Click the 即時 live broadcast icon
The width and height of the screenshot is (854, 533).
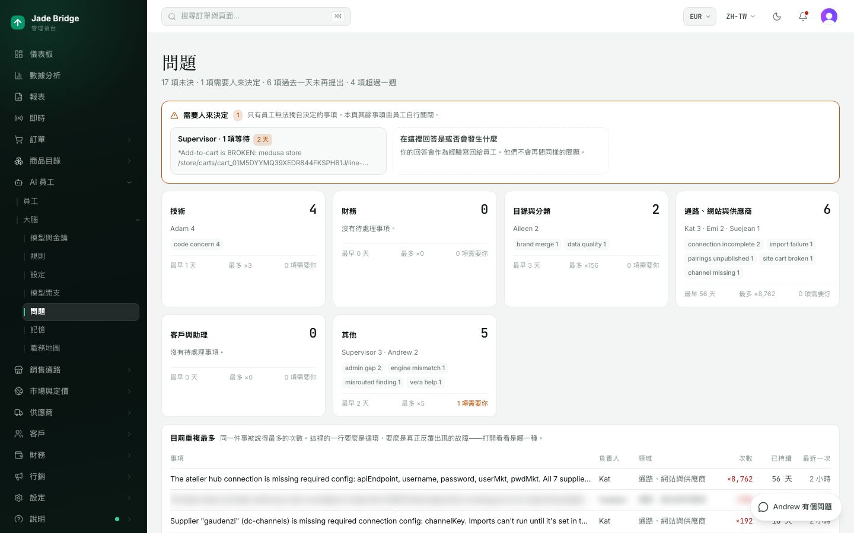point(18,118)
